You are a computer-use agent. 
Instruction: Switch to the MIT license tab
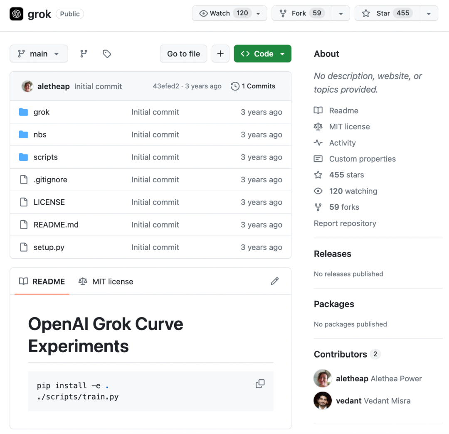(x=106, y=282)
